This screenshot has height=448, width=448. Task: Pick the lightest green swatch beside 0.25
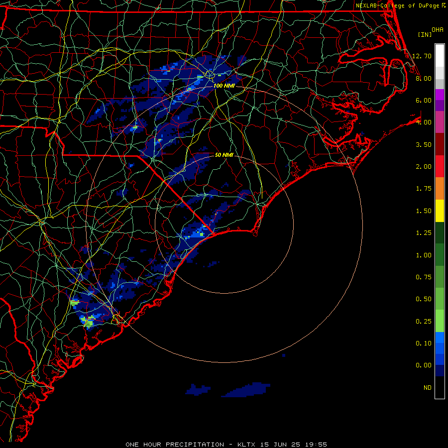(440, 321)
